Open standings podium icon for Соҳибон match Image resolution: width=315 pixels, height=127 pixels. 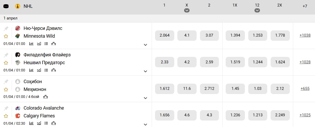45,97
